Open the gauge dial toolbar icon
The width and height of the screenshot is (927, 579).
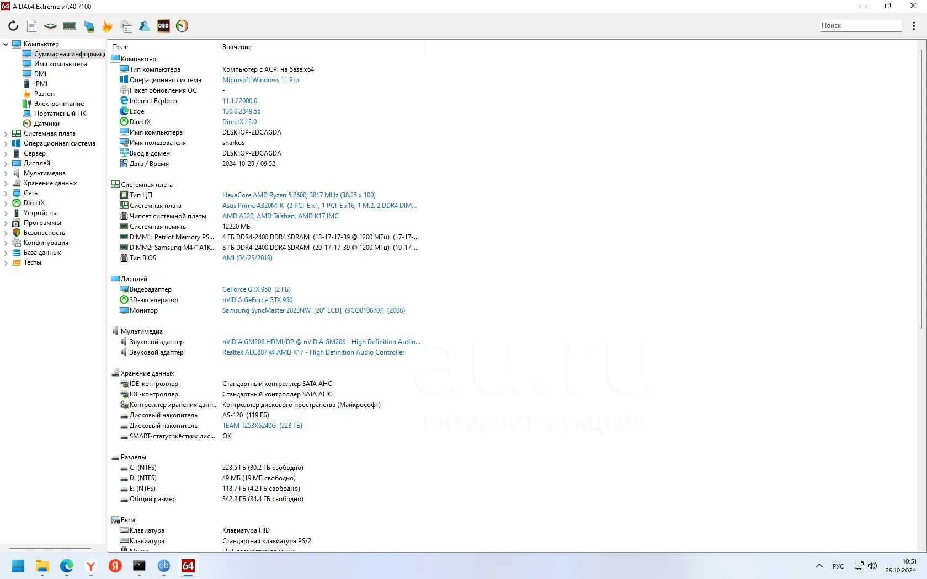click(182, 26)
